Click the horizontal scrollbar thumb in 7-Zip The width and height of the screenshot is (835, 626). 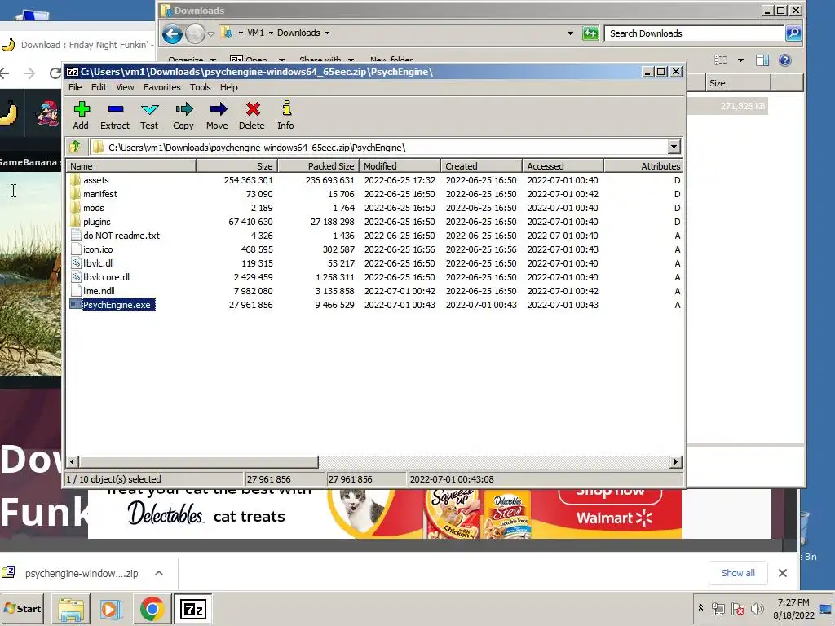click(x=199, y=462)
